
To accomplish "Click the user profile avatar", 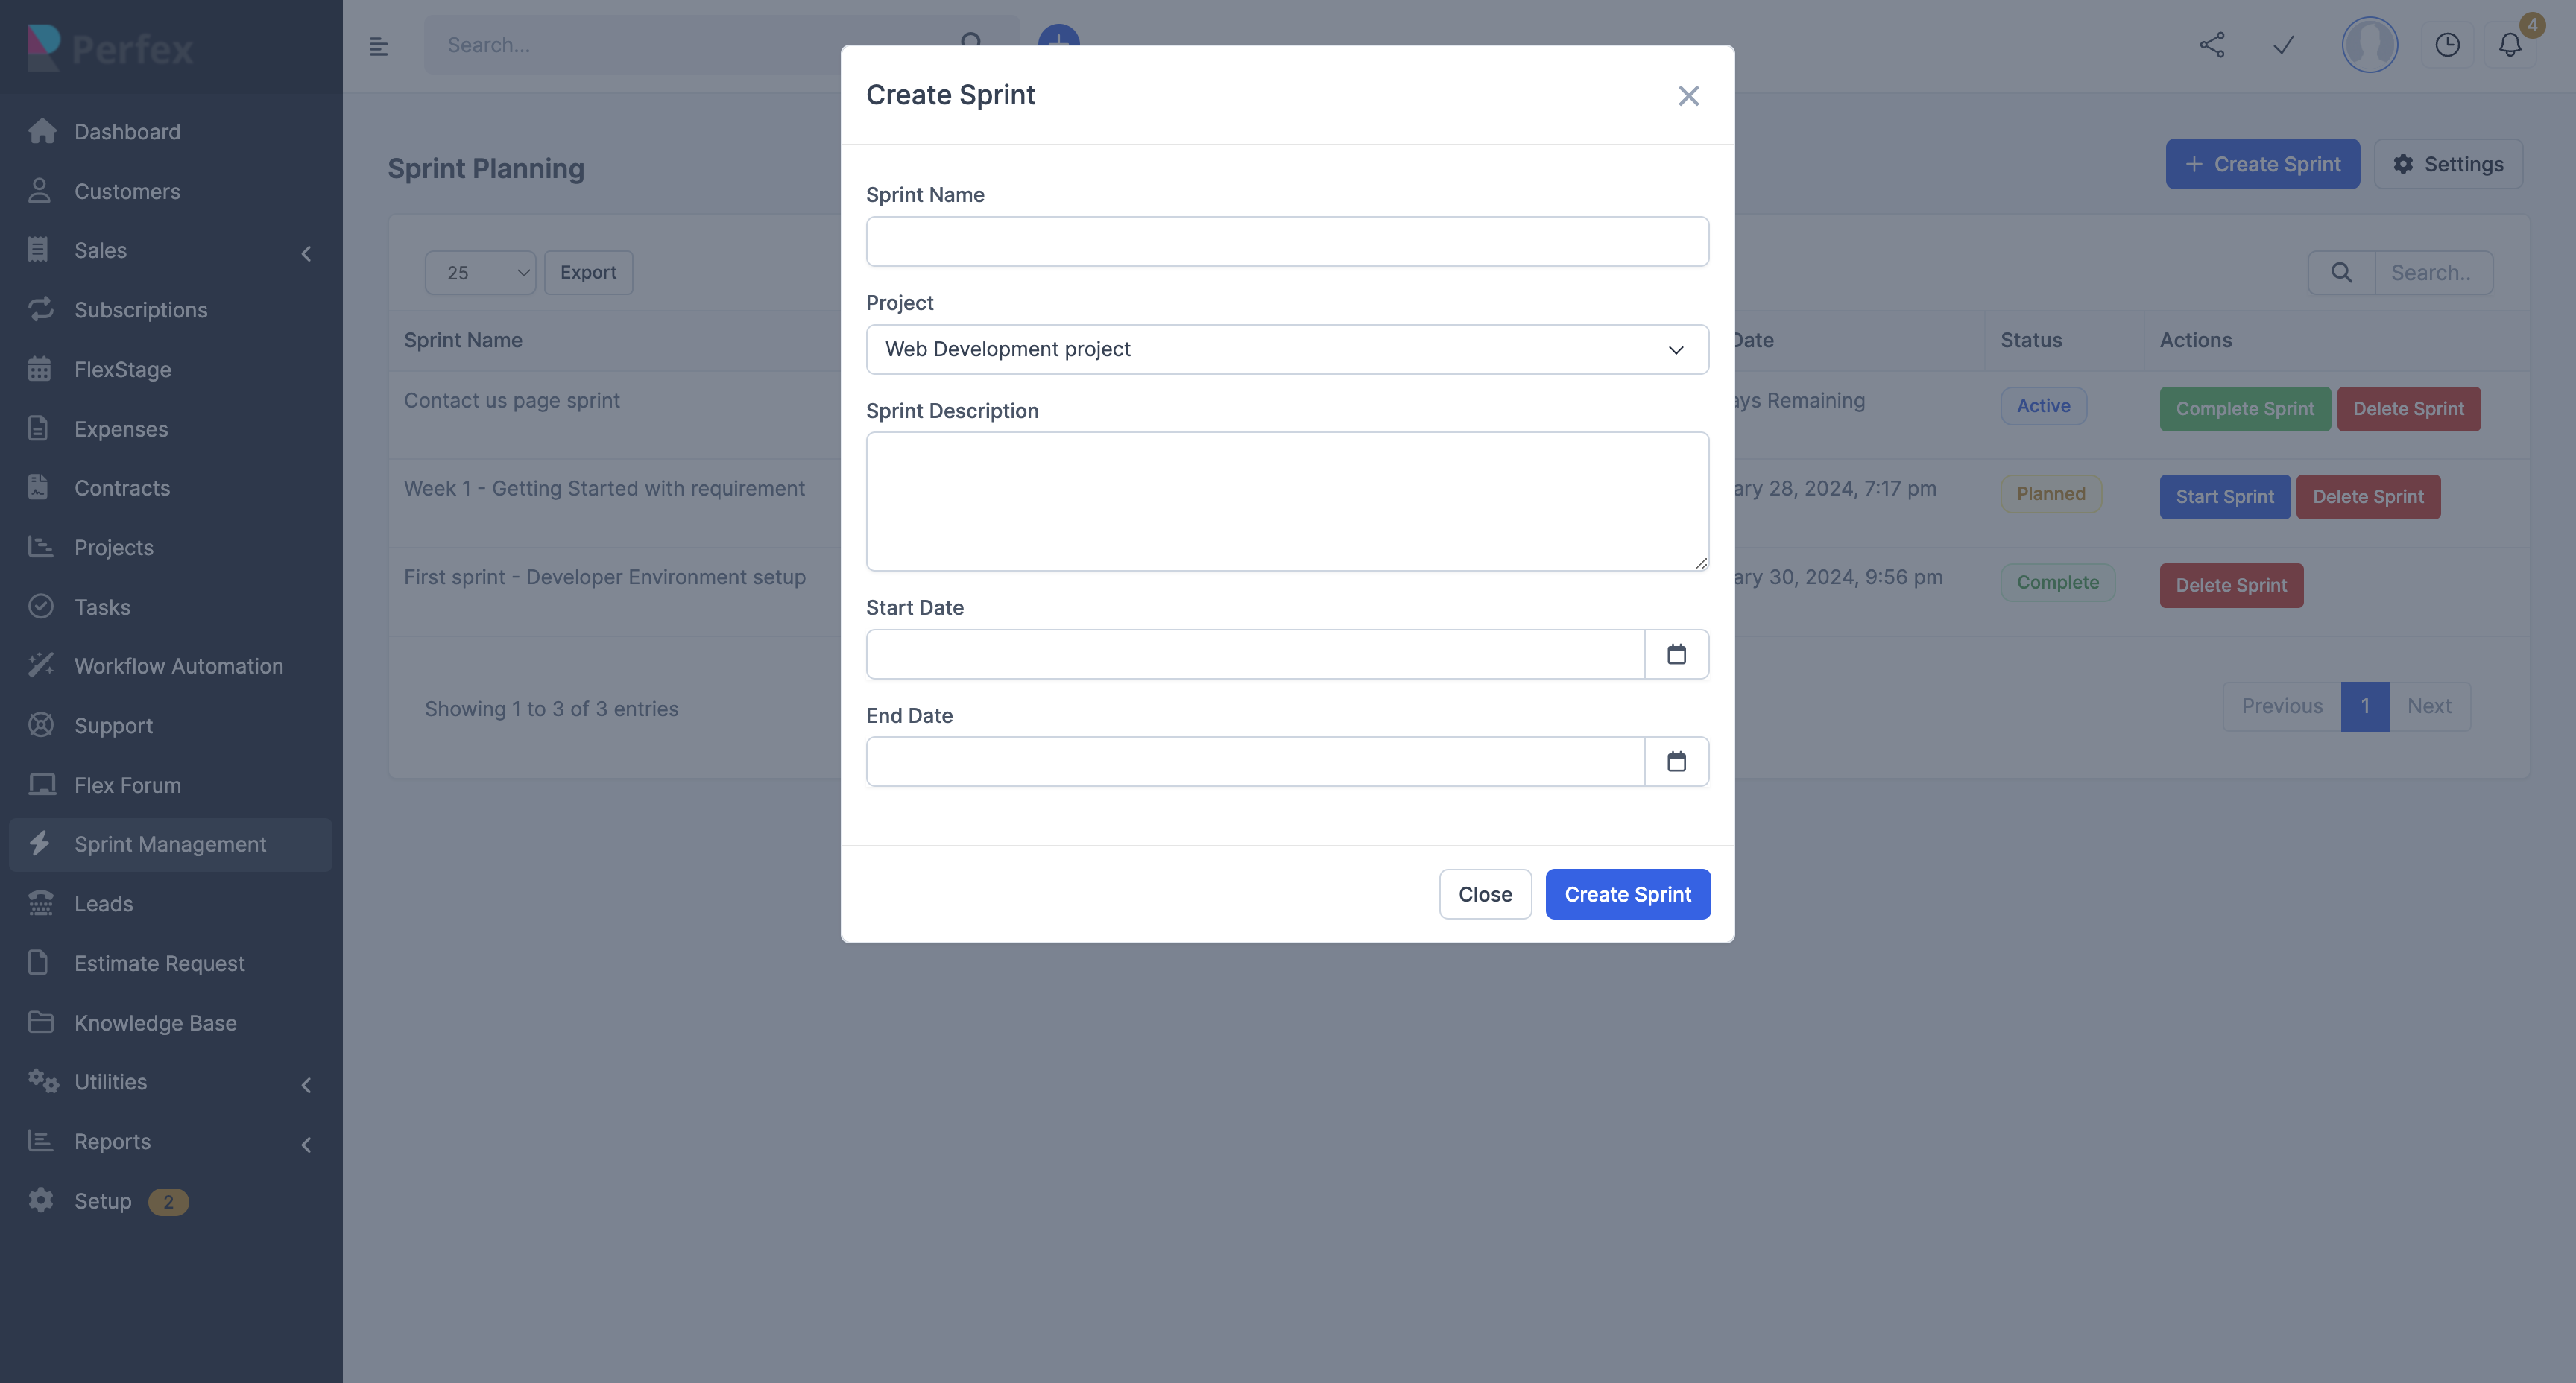I will point(2369,45).
